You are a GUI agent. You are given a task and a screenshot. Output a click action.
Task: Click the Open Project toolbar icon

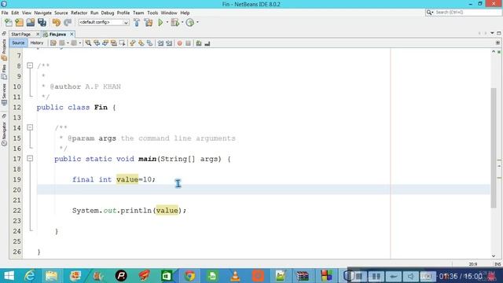(x=31, y=23)
